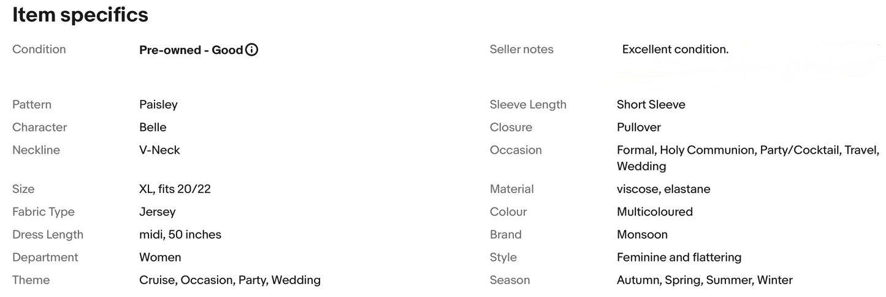Click the Pre-owned - Good condition text
886x297 pixels.
click(191, 50)
